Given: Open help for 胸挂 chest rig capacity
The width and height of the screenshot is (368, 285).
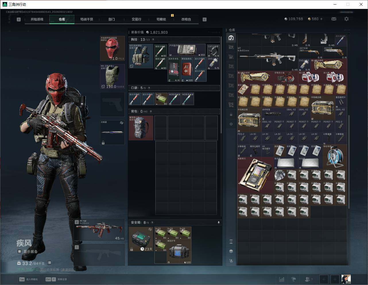Looking at the screenshot, I should tap(153, 40).
